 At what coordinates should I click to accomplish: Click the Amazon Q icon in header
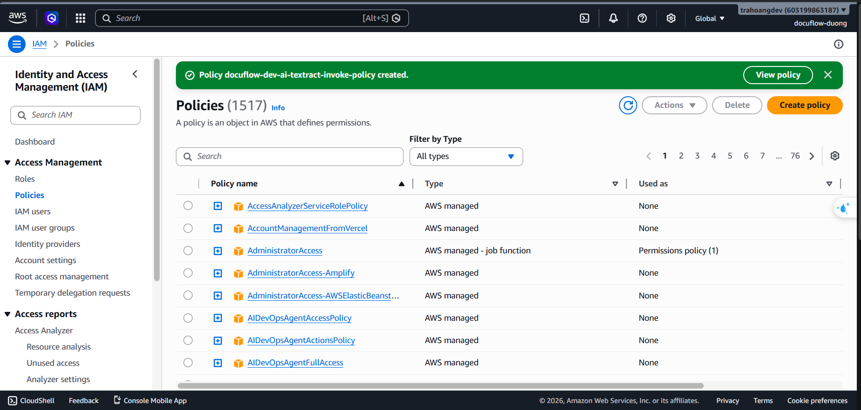coord(52,18)
